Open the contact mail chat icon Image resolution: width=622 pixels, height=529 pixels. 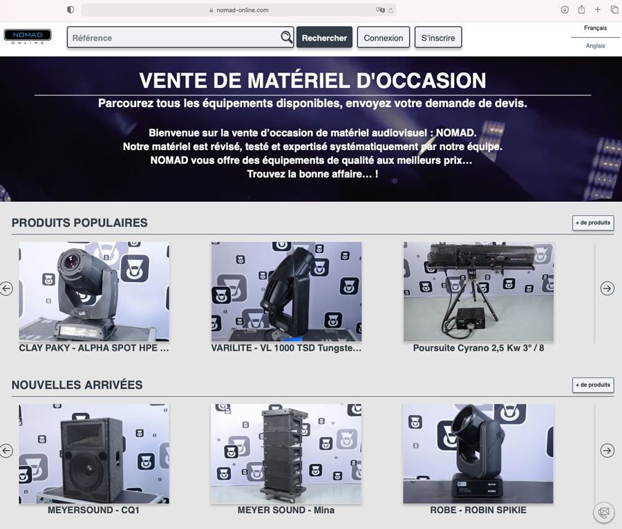(604, 512)
